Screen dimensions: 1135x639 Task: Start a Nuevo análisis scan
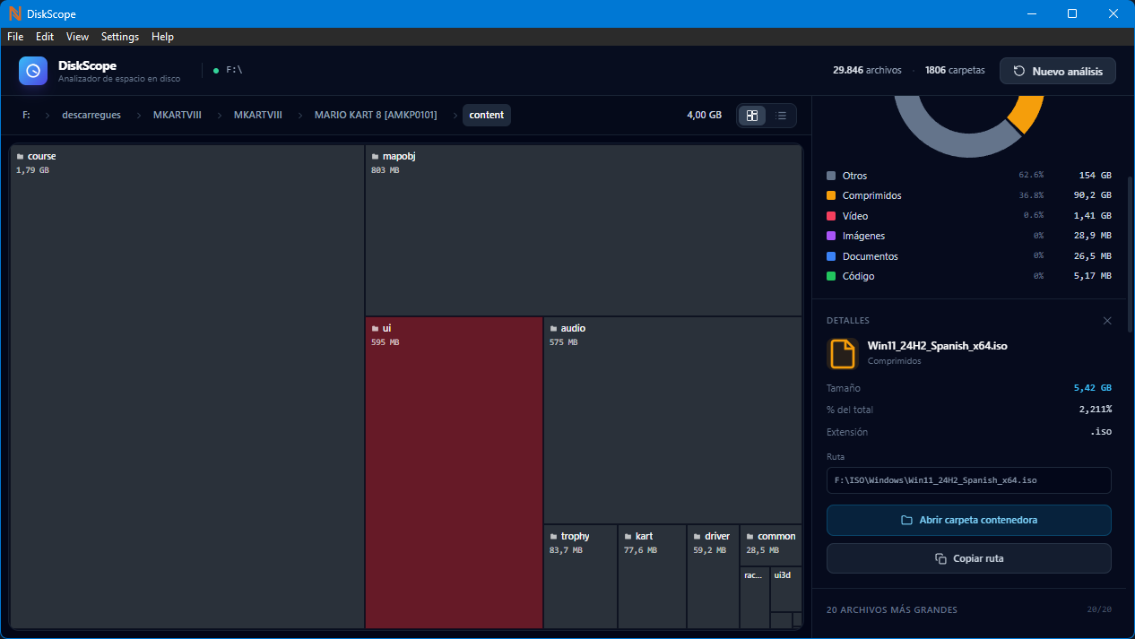(x=1058, y=71)
